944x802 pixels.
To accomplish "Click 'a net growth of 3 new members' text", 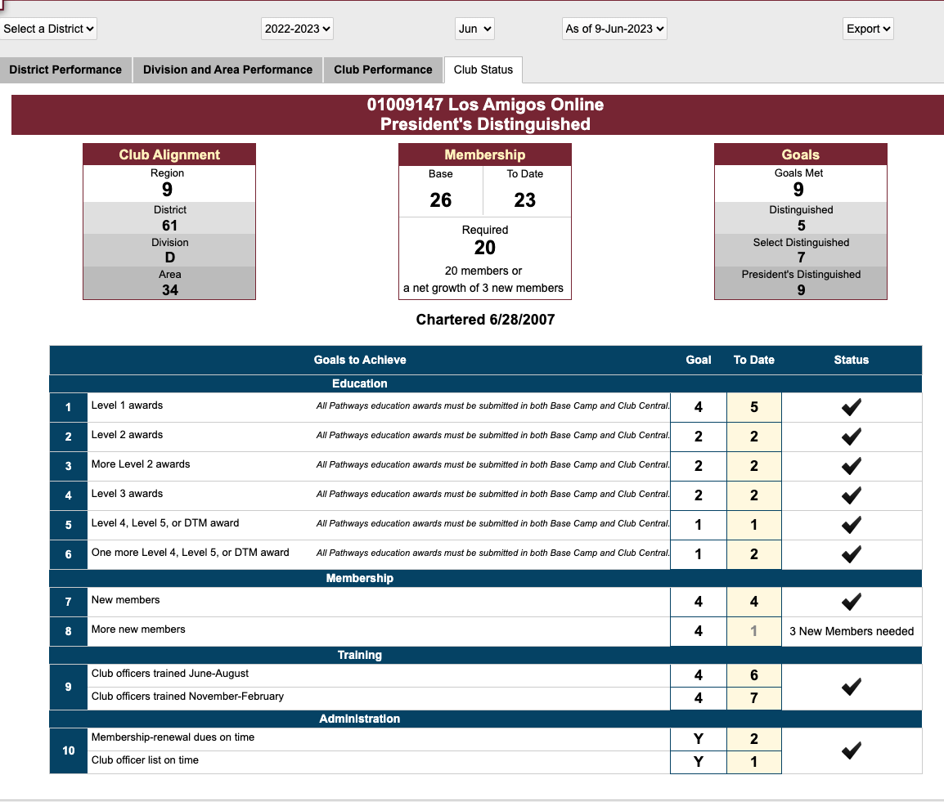I will click(483, 289).
